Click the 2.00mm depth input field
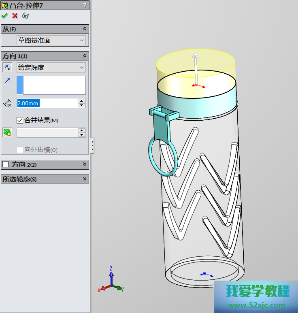The width and height of the screenshot is (298, 313). (47, 103)
